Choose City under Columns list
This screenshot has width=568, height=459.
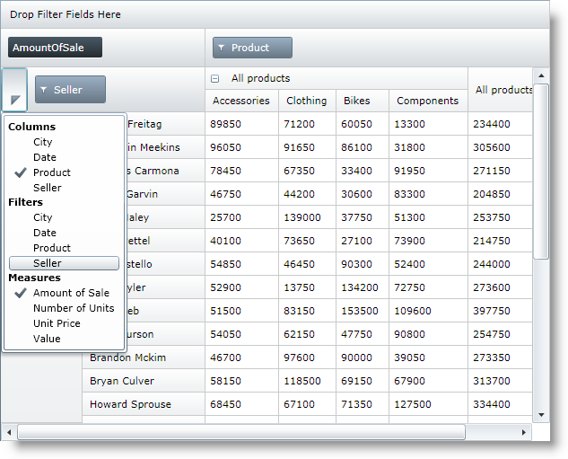[x=42, y=142]
